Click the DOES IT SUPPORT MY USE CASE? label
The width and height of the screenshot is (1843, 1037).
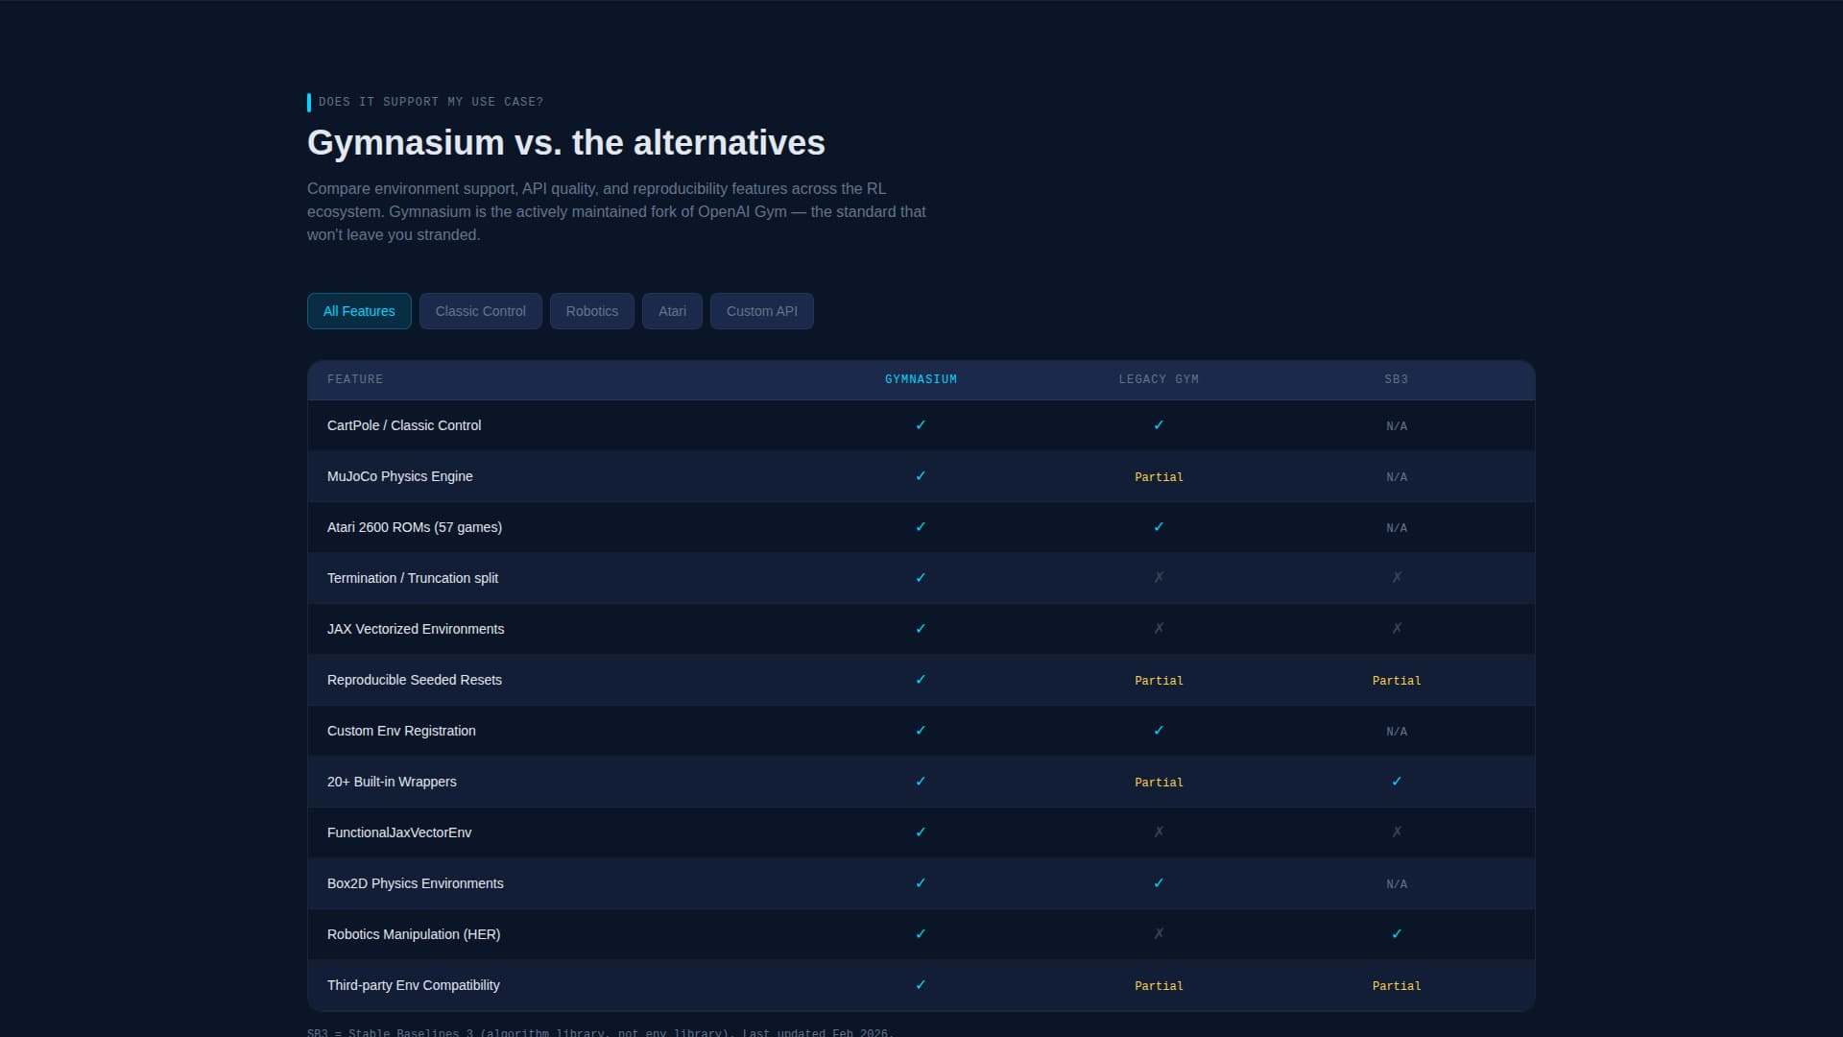tap(431, 102)
